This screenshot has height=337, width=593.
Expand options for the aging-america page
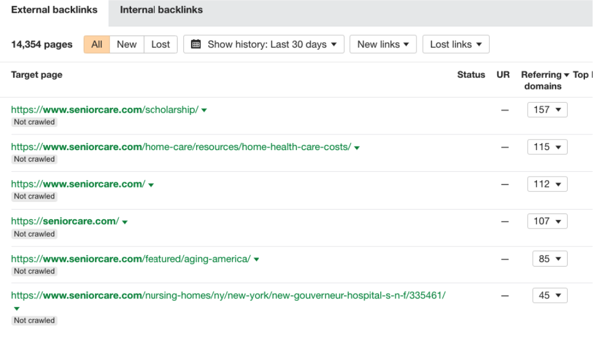[x=256, y=259]
